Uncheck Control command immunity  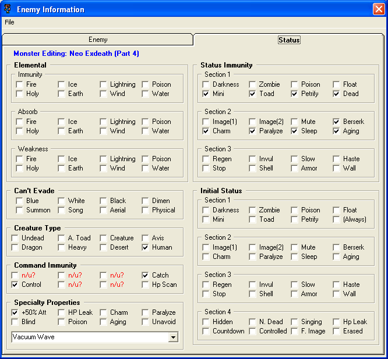[15, 285]
